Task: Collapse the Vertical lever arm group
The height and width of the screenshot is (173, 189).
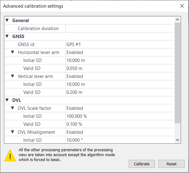Action: (x=13, y=76)
